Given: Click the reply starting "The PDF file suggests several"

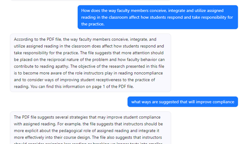Looking at the screenshot, I should click(90, 129).
